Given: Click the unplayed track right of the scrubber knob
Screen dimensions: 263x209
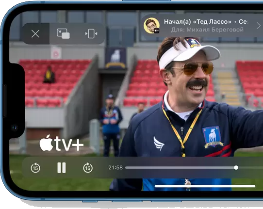Looking at the screenshot, I should click(250, 168).
